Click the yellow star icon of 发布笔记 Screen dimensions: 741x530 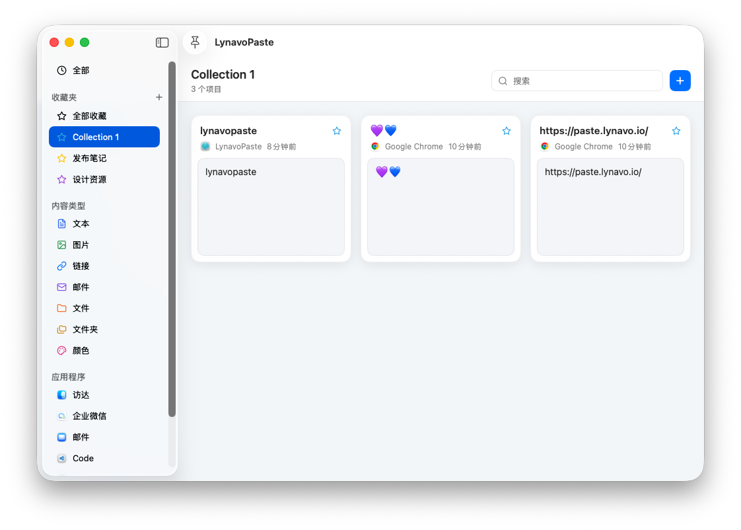coord(62,159)
